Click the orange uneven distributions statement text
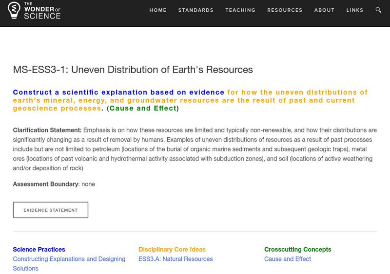 184,100
